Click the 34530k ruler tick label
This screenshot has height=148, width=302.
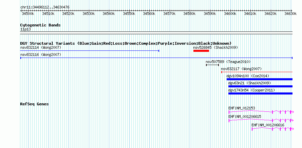(89, 14)
